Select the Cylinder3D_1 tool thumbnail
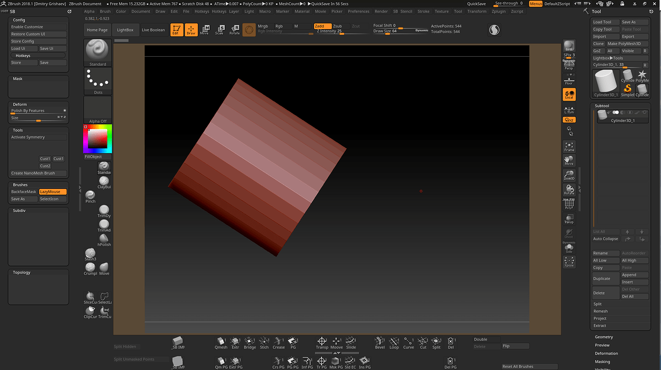The height and width of the screenshot is (370, 661). pyautogui.click(x=605, y=84)
